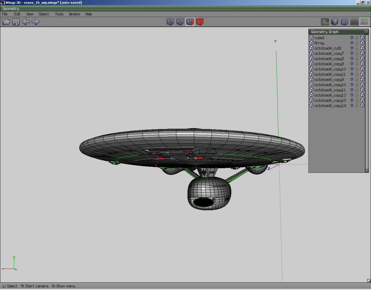Toggle the lock for octotoad4_copy7
The width and height of the screenshot is (371, 290).
(357, 53)
